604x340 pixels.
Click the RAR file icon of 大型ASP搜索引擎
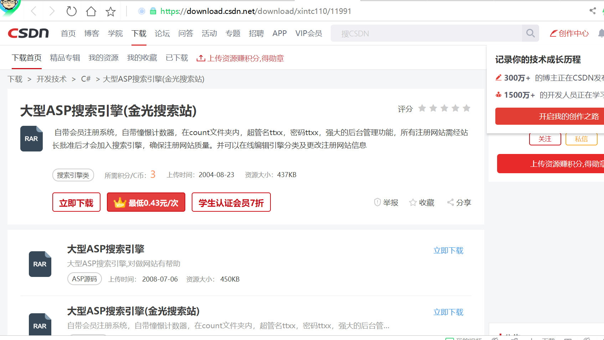coord(40,264)
